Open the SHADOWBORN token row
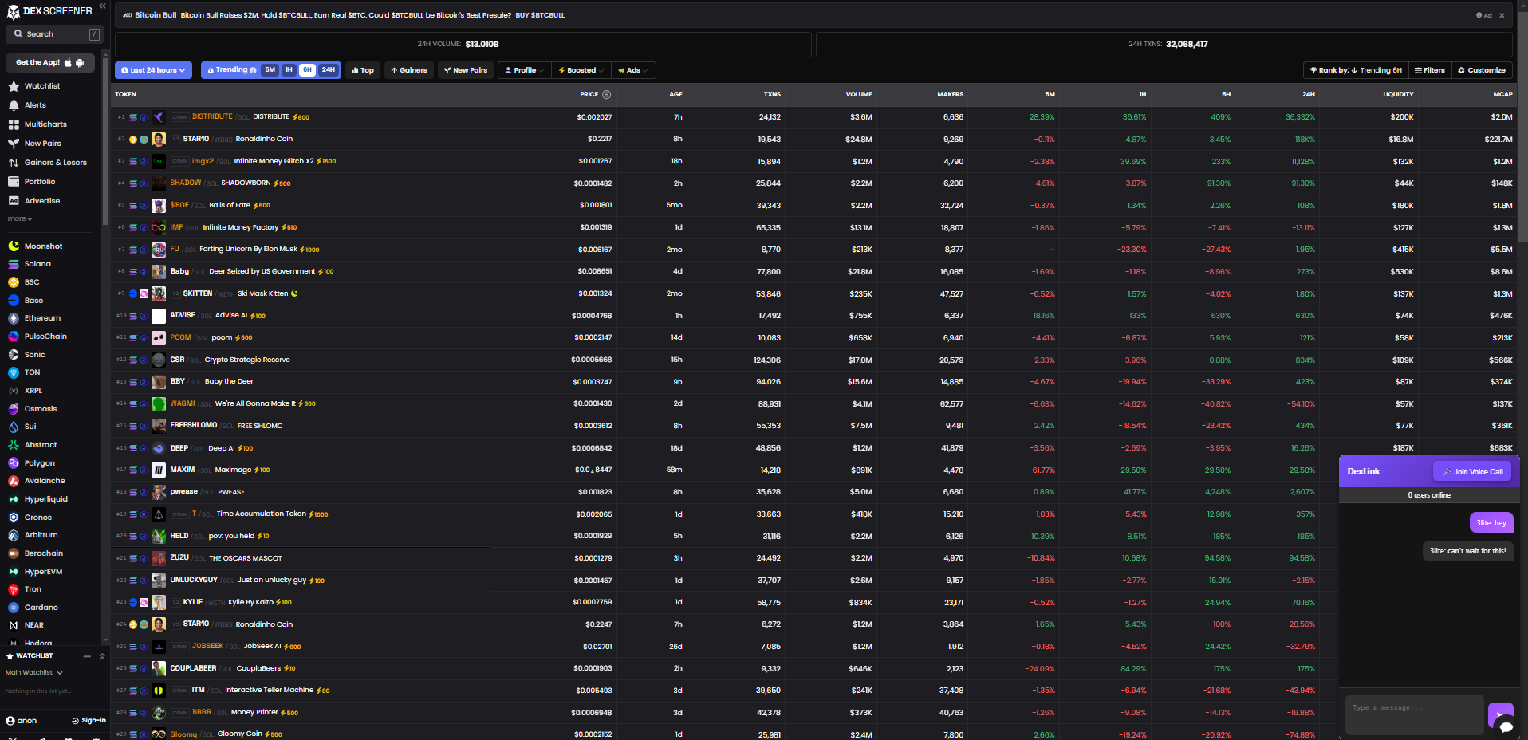The height and width of the screenshot is (740, 1528). pyautogui.click(x=813, y=183)
